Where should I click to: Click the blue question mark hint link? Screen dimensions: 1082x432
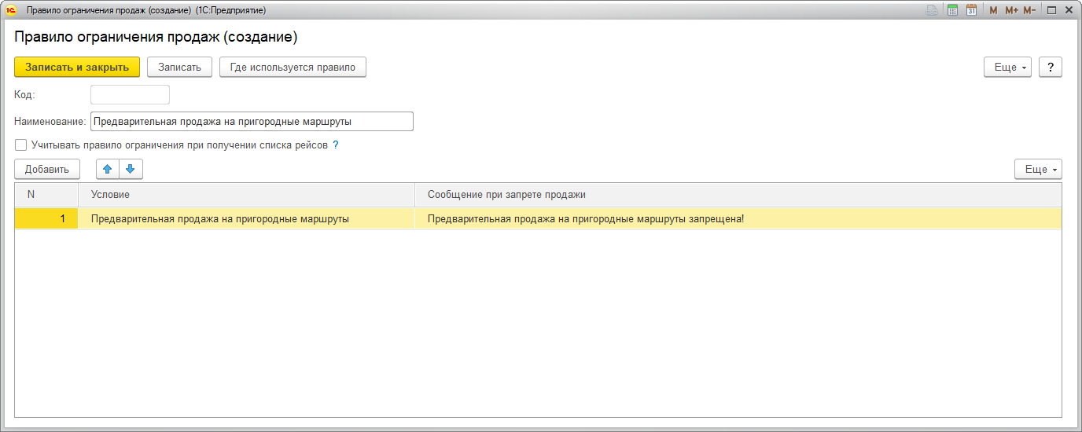[x=336, y=145]
